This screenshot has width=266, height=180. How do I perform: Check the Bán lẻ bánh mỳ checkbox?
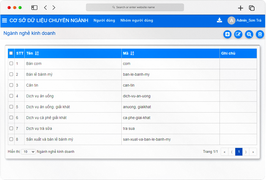[11, 74]
